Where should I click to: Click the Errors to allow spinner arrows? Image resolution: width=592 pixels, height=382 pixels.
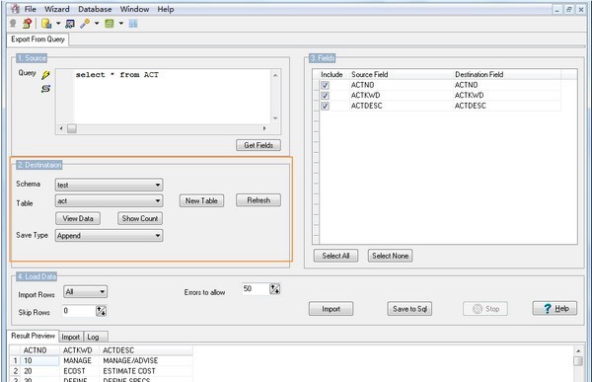coord(275,289)
